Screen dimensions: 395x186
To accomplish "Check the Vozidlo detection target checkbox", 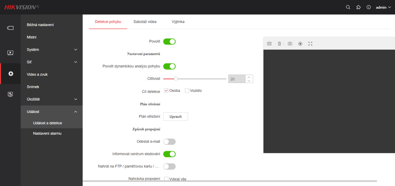I will [x=187, y=91].
